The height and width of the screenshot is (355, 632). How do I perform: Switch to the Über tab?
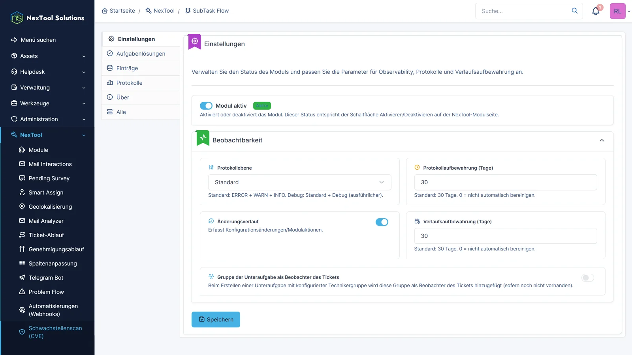pos(141,97)
